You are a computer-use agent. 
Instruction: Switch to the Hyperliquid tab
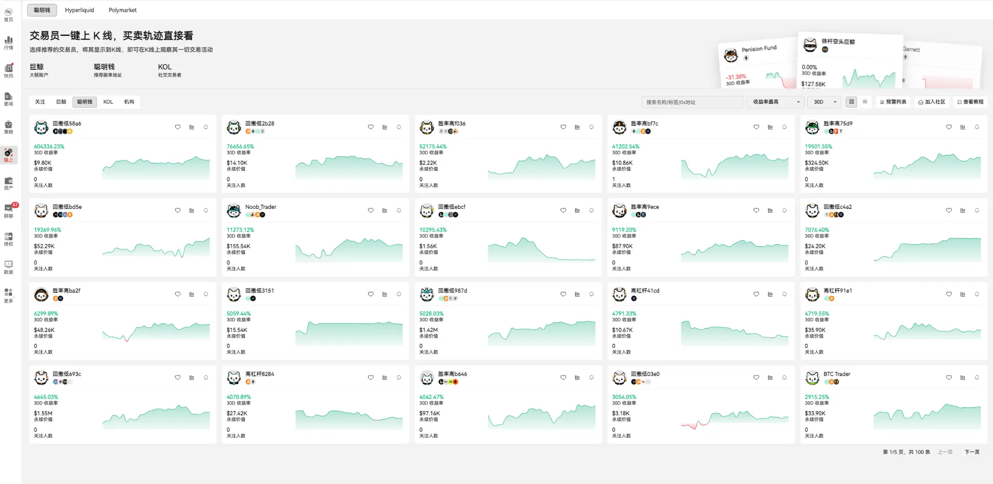point(80,10)
